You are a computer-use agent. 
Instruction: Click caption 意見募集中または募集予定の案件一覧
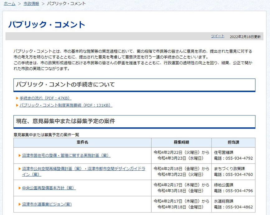pos(46,135)
